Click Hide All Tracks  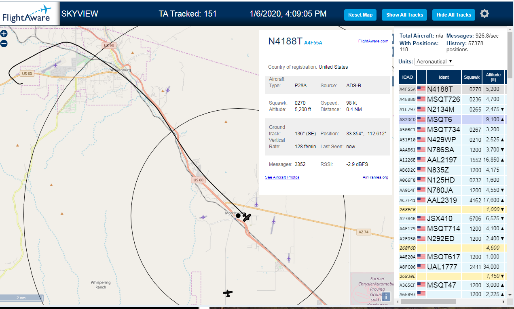[454, 15]
